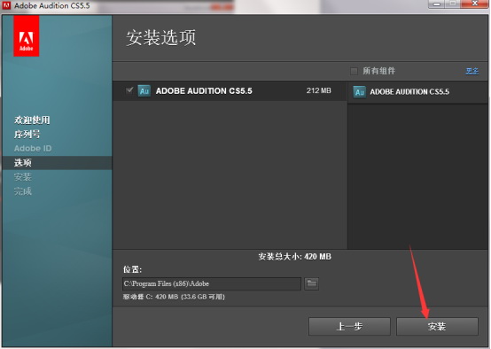Click the 安装 install button
Image resolution: width=491 pixels, height=349 pixels.
437,327
